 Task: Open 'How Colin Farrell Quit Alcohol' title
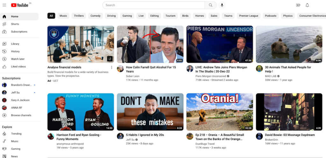click(151, 69)
